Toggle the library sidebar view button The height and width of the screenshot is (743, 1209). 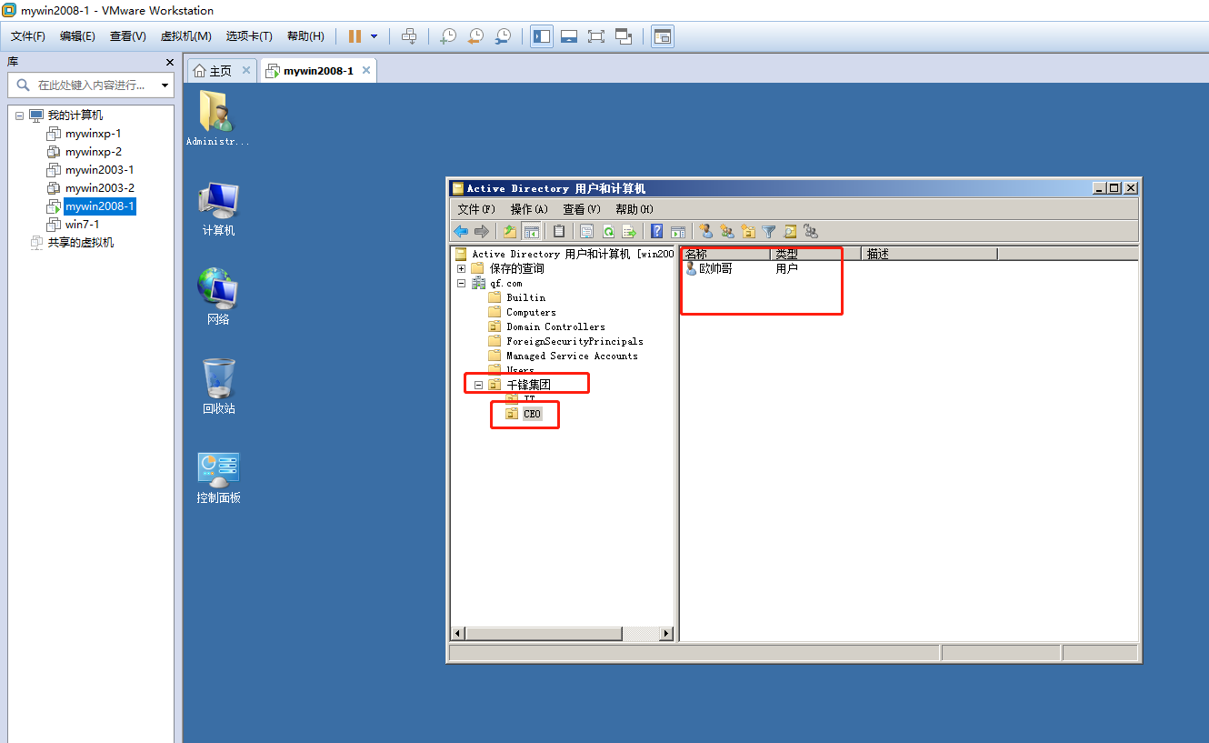tap(542, 36)
